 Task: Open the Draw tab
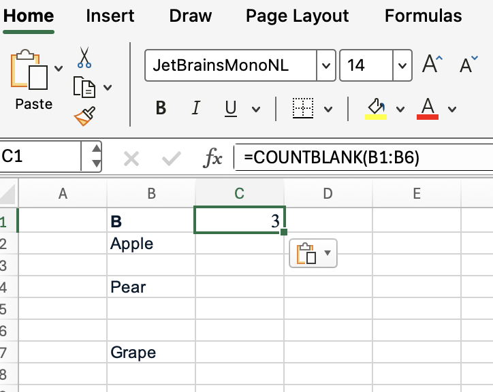[191, 16]
